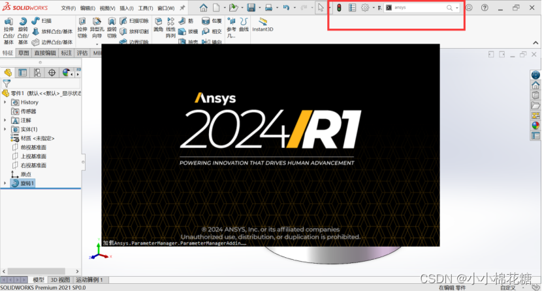Select the 放样凸台/基体 loft tool
This screenshot has height=291, width=542.
click(x=52, y=32)
